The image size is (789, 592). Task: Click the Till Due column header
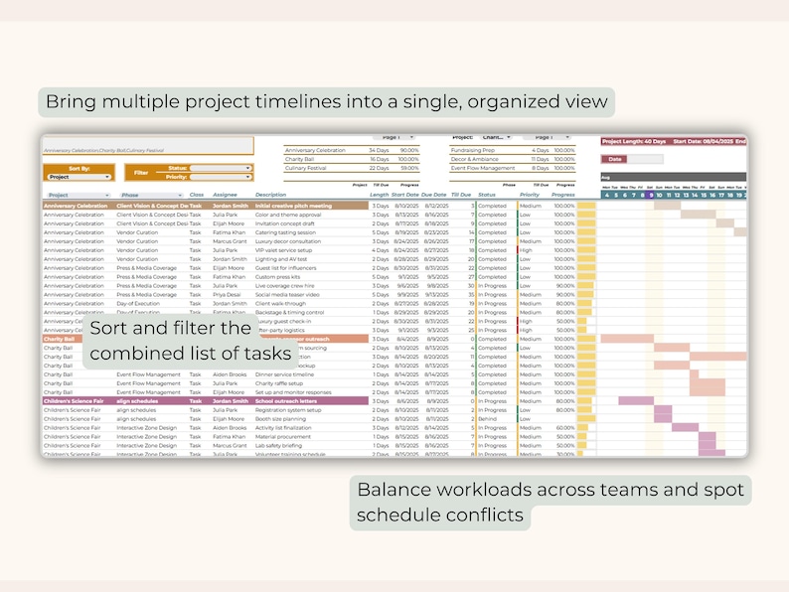click(x=461, y=195)
